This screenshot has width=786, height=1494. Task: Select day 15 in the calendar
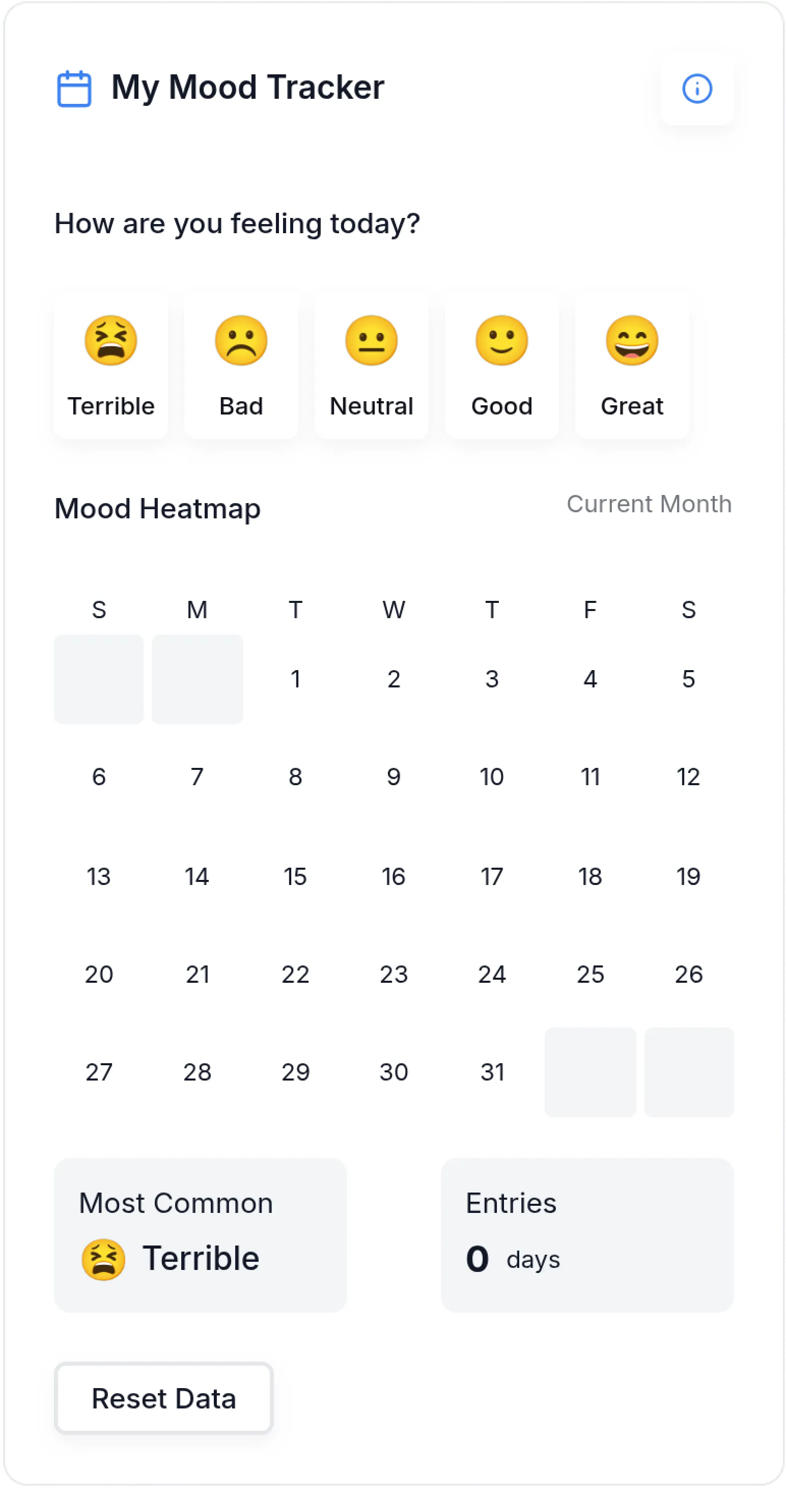(295, 876)
